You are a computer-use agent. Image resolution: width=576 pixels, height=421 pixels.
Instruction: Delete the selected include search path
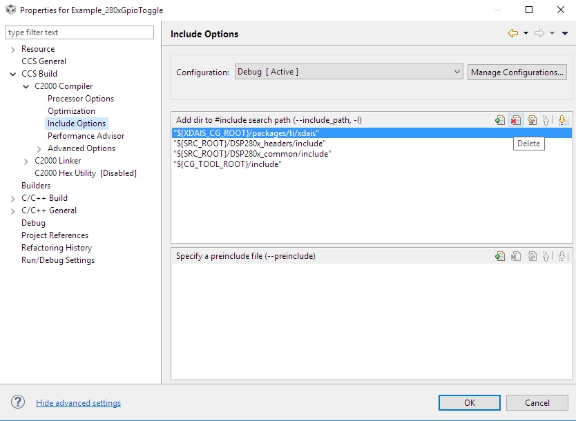[x=516, y=120]
